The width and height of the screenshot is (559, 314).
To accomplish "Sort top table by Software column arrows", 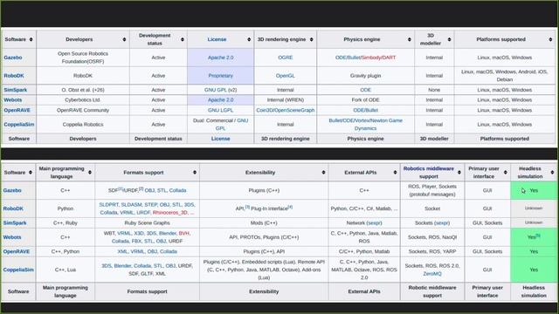I will [31, 39].
